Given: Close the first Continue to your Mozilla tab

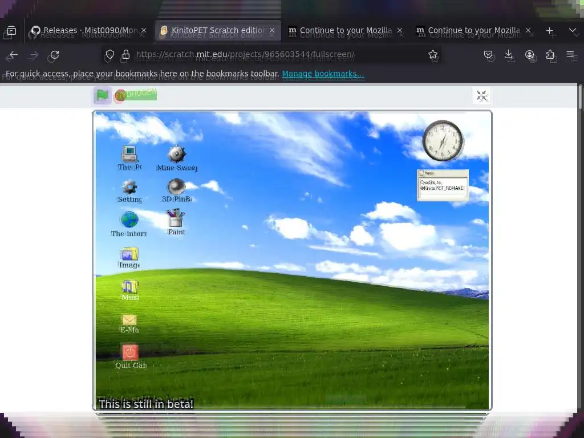Looking at the screenshot, I should pyautogui.click(x=400, y=31).
